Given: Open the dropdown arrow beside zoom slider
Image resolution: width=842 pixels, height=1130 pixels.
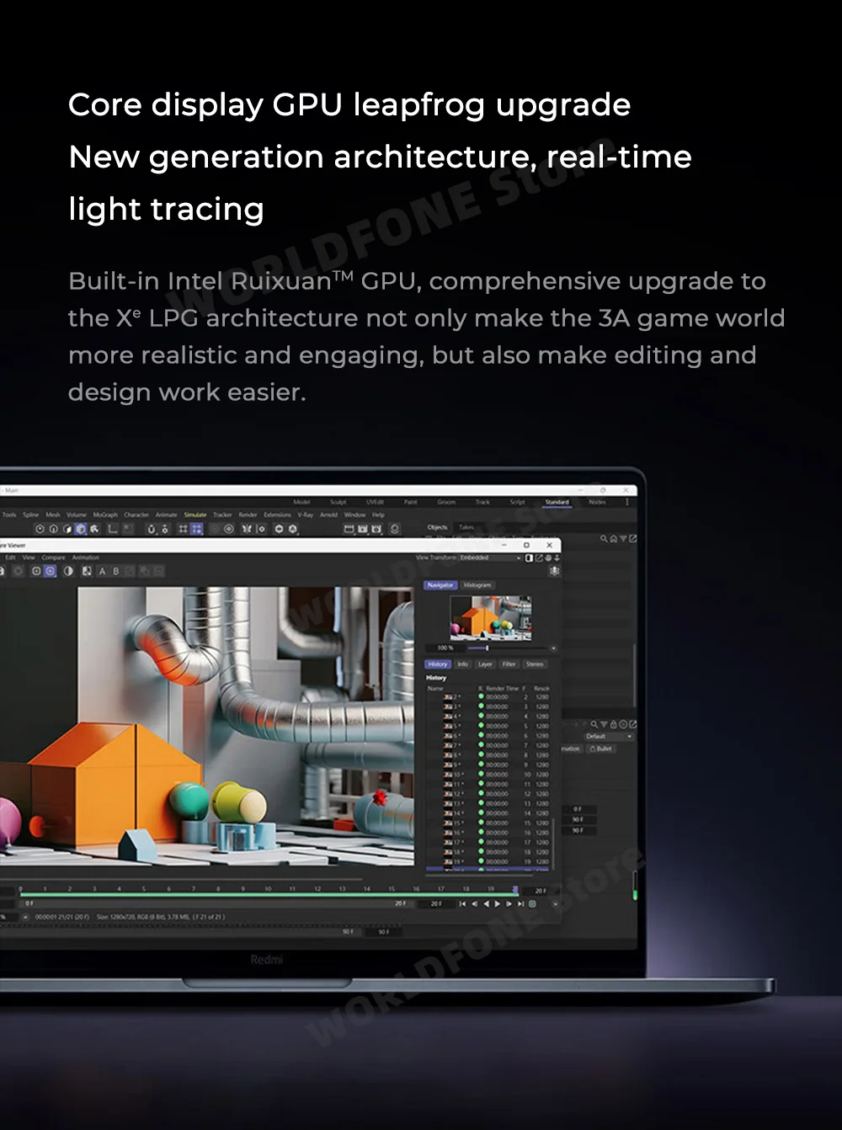Looking at the screenshot, I should (553, 648).
